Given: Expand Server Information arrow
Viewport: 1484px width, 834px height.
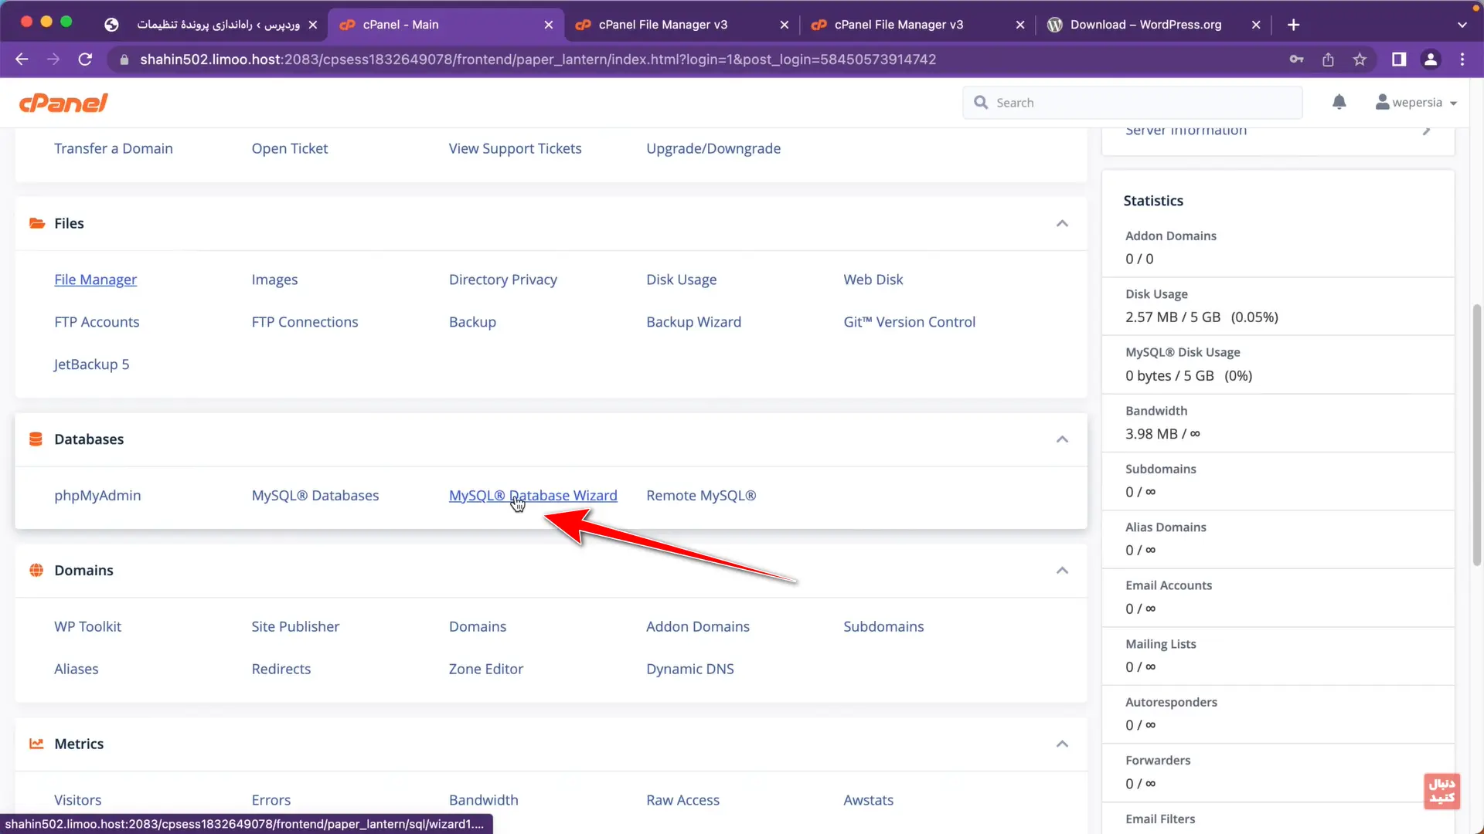Looking at the screenshot, I should pos(1427,131).
